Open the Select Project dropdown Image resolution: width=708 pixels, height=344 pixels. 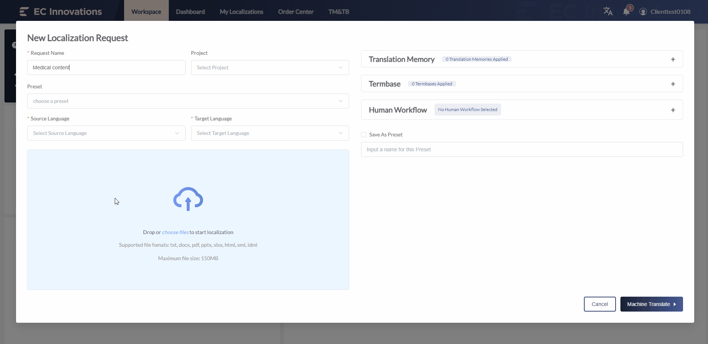point(270,67)
